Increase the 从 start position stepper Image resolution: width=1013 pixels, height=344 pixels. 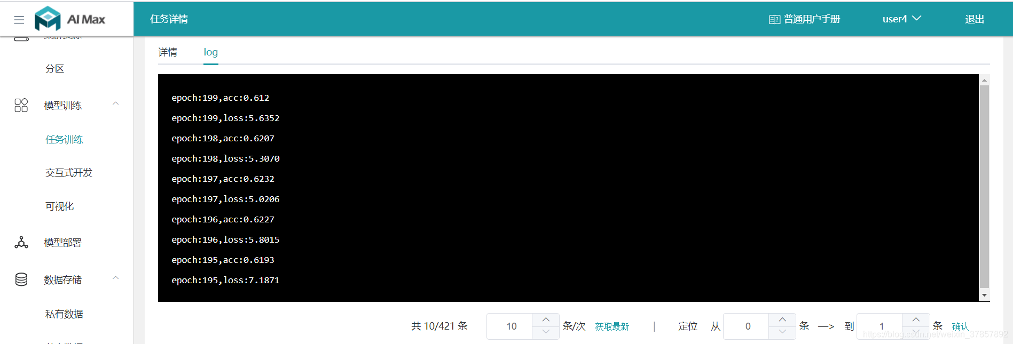click(x=782, y=319)
